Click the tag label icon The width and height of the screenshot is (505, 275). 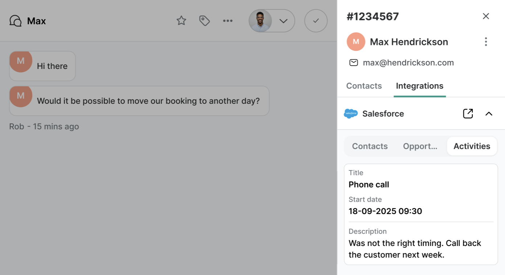coord(205,21)
